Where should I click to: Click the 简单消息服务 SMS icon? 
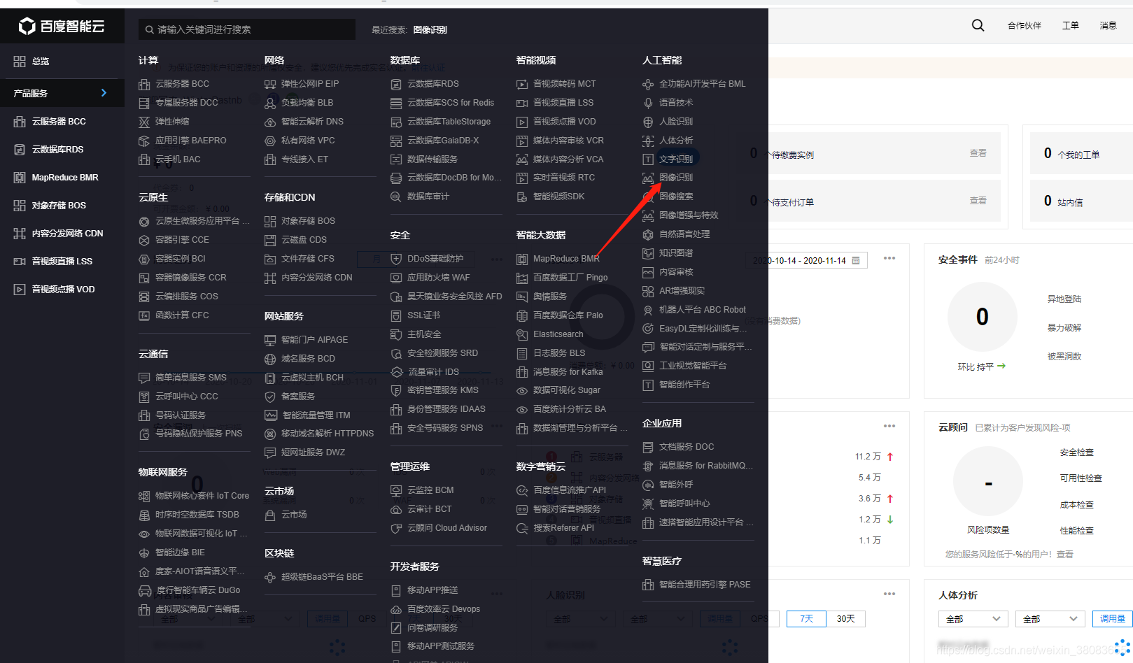(x=144, y=378)
